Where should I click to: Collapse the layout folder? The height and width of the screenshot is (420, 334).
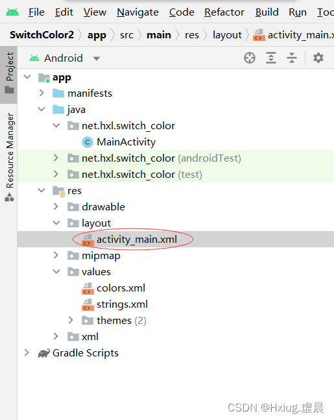point(56,223)
